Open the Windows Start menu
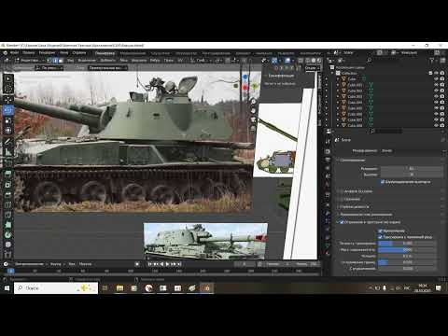 7,288
